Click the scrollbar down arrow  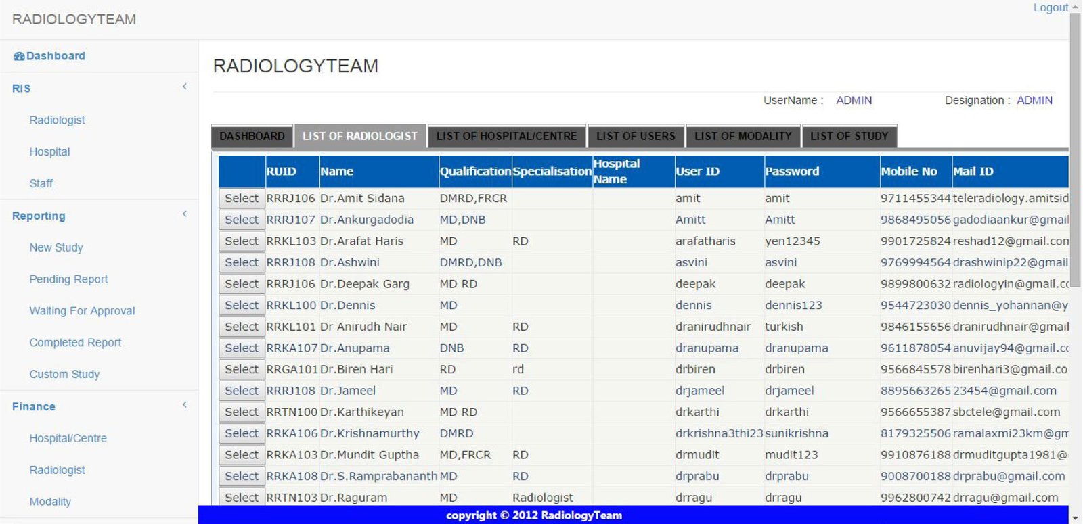(x=1076, y=518)
